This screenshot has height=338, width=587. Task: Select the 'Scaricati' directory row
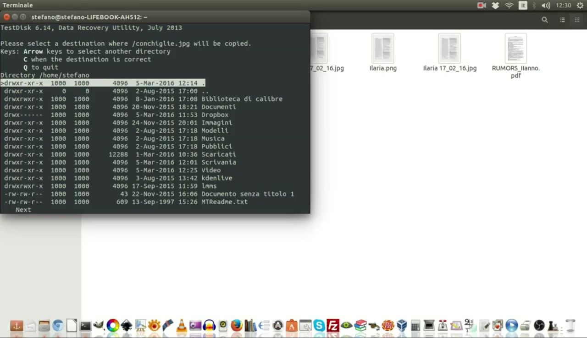click(x=120, y=154)
